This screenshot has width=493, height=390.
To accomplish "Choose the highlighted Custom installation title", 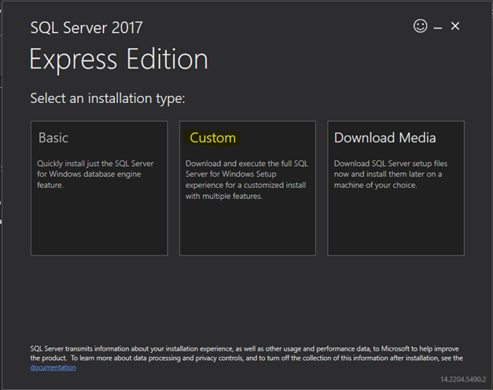I will [x=212, y=138].
